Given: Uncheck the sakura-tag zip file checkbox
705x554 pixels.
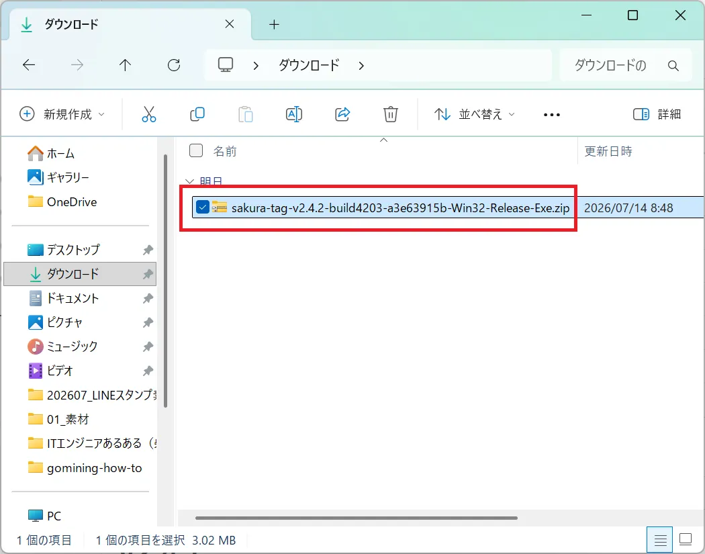Looking at the screenshot, I should click(x=202, y=207).
